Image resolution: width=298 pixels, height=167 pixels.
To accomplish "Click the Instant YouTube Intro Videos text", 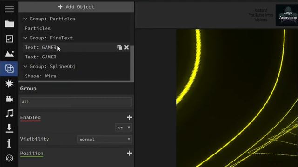I will (261, 15).
